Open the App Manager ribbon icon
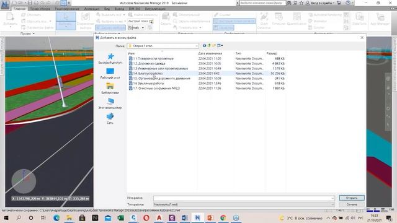The width and height of the screenshot is (397, 223). [x=380, y=19]
